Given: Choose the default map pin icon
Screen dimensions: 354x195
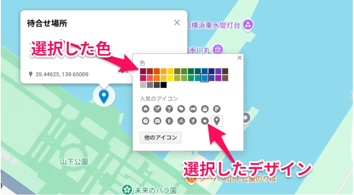Looking at the screenshot, I should pos(217,121).
